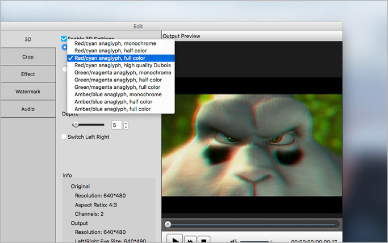
Task: Click the Output Preview label
Action: tap(181, 36)
